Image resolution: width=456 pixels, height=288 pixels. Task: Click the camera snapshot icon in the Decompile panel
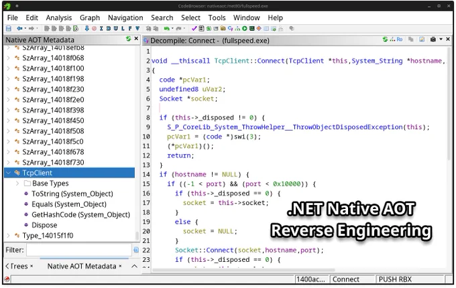[433, 40]
